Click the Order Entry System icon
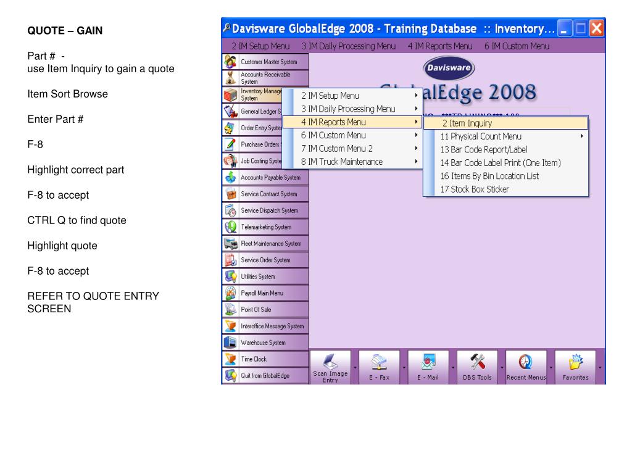The width and height of the screenshot is (632, 474). coord(230,128)
